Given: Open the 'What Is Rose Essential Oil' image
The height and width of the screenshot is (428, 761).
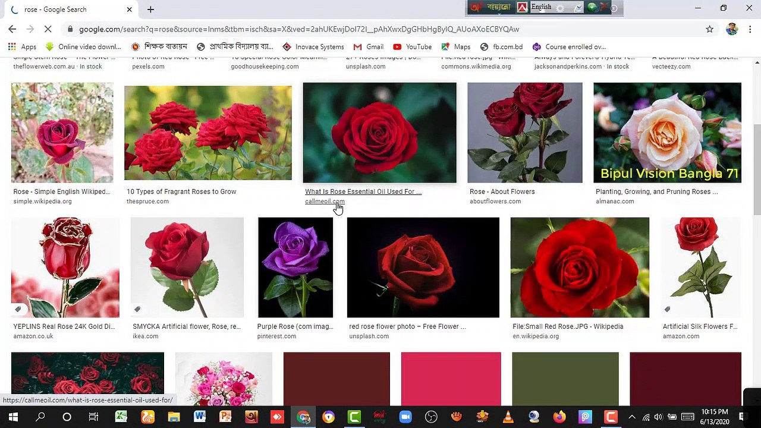Looking at the screenshot, I should tap(379, 133).
